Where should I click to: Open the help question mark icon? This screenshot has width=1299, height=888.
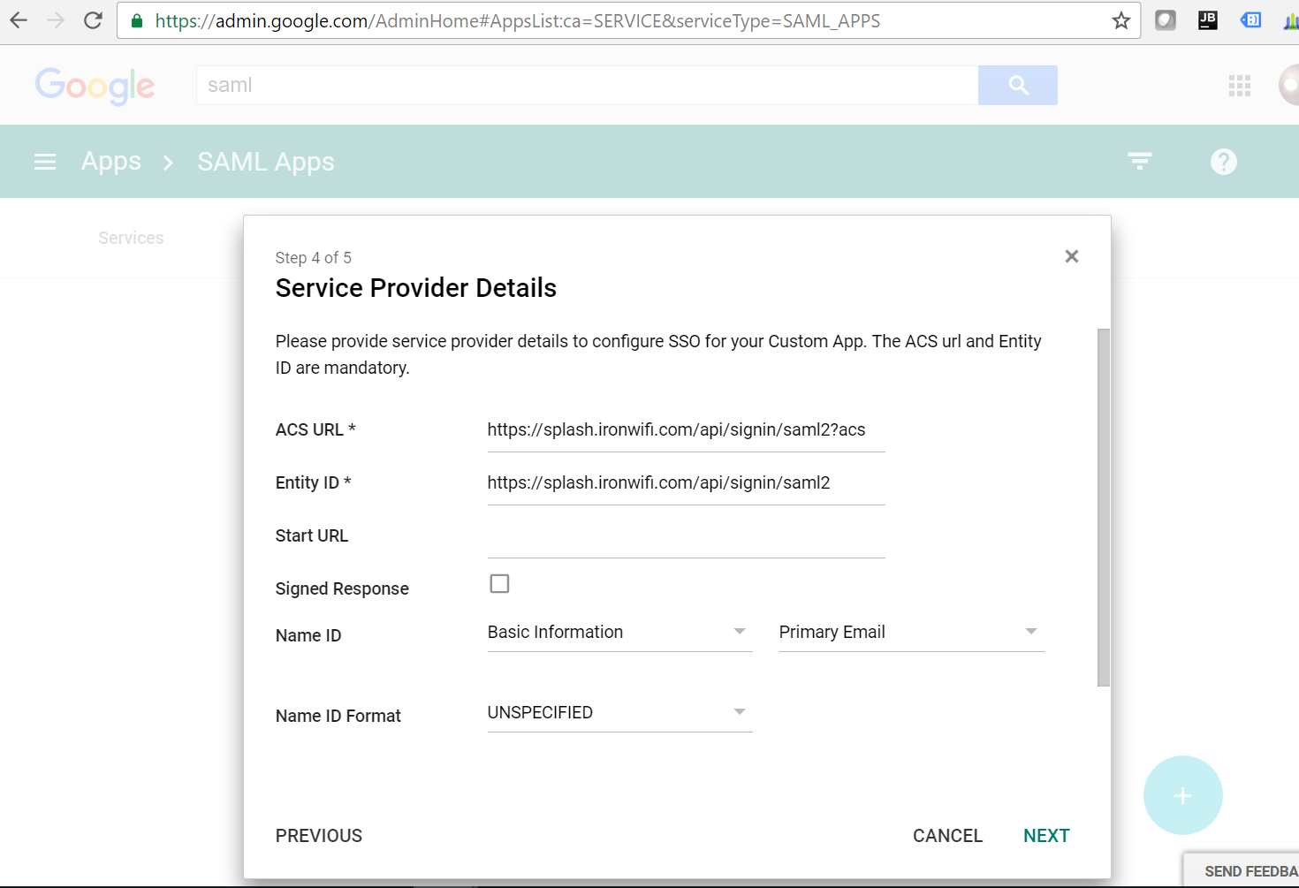click(x=1223, y=161)
